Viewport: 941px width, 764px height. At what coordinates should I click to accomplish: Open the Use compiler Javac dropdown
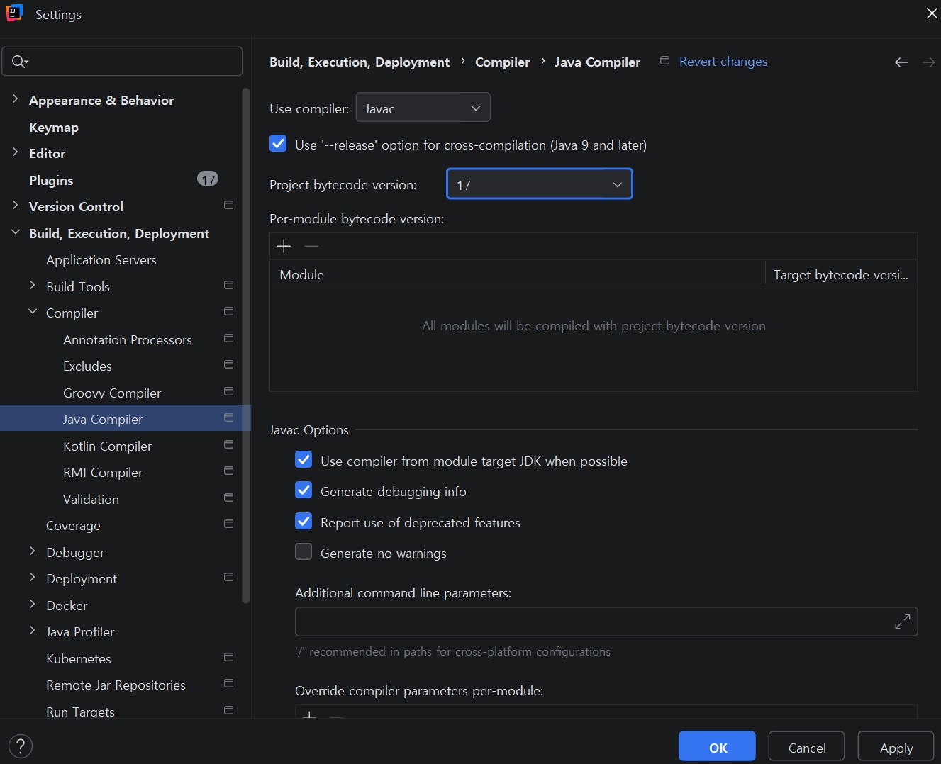[x=423, y=108]
